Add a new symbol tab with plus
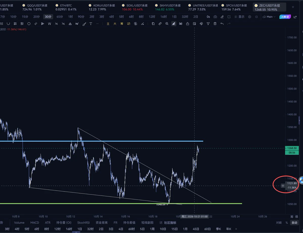This screenshot has height=233, width=303. click(293, 7)
